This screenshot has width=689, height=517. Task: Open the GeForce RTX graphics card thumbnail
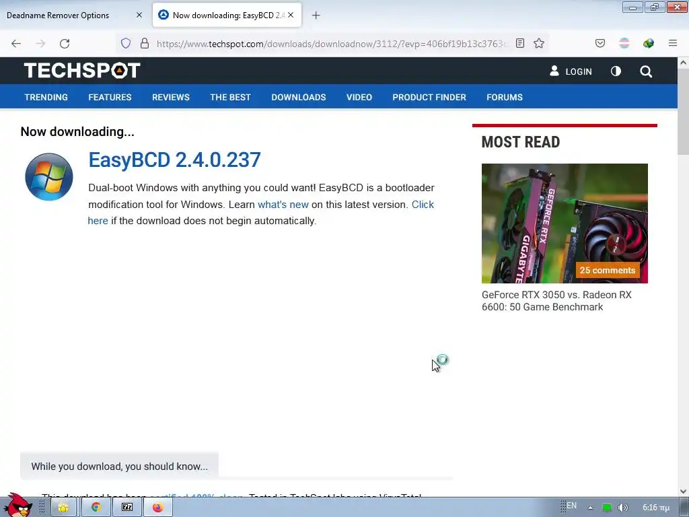point(565,223)
